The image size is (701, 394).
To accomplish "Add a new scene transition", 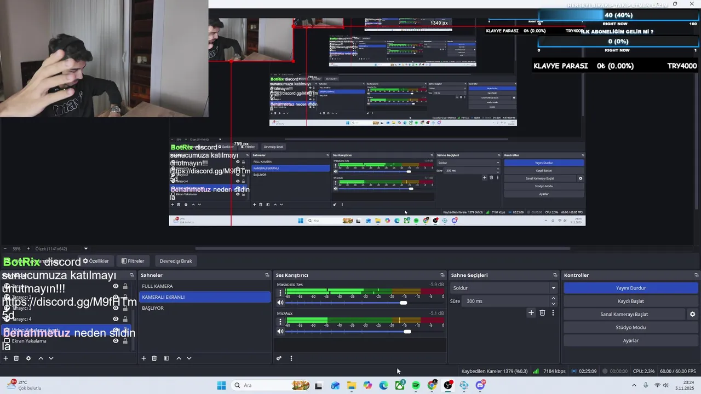I will coord(531,312).
